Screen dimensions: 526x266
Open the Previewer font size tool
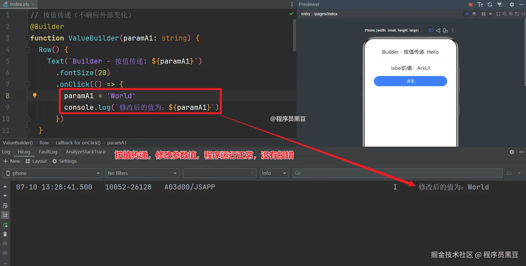tap(480, 5)
